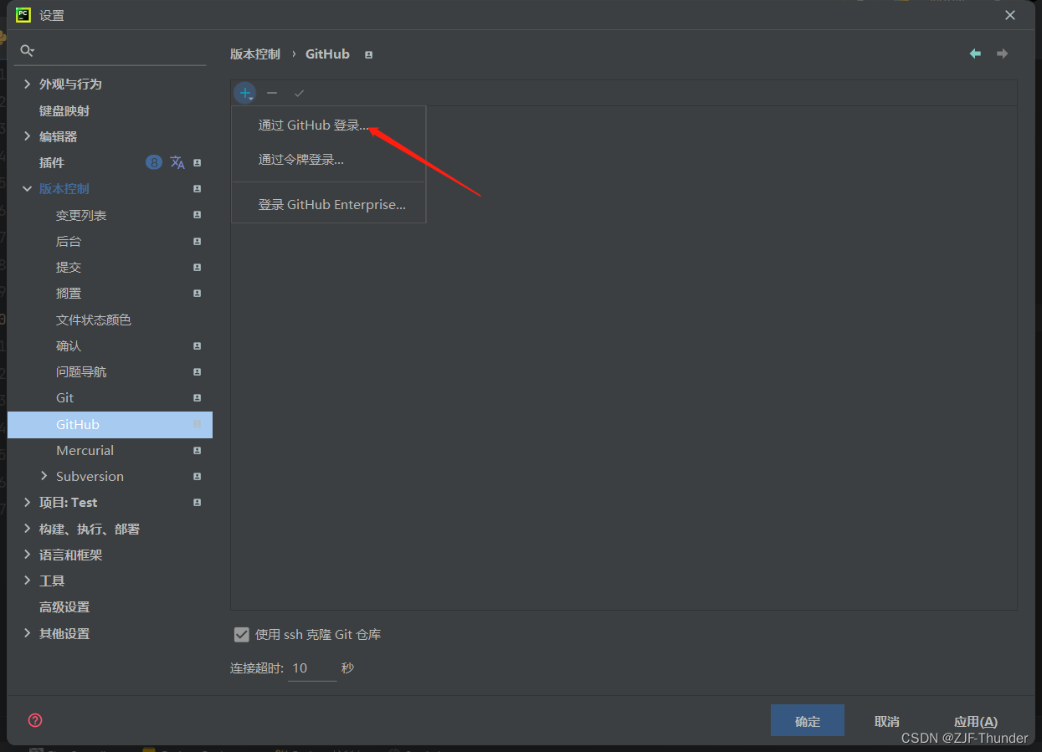1042x752 pixels.
Task: Select 提交 in the tree
Action: coord(69,267)
